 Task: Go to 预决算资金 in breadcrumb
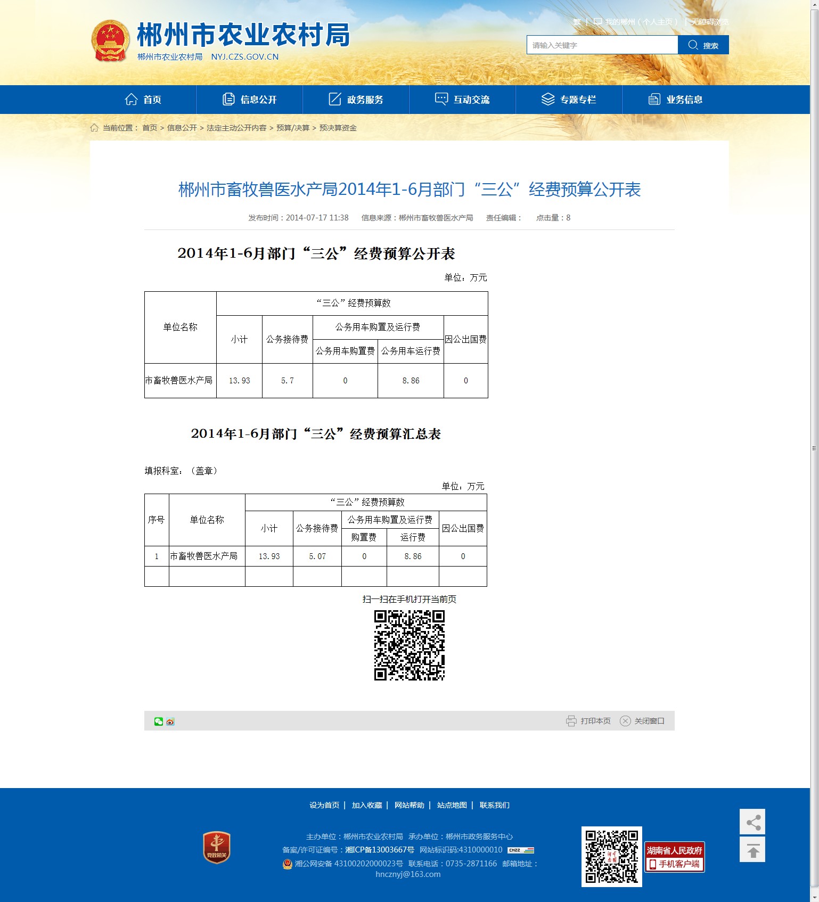coord(338,128)
